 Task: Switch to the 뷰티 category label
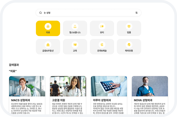(x=102, y=32)
